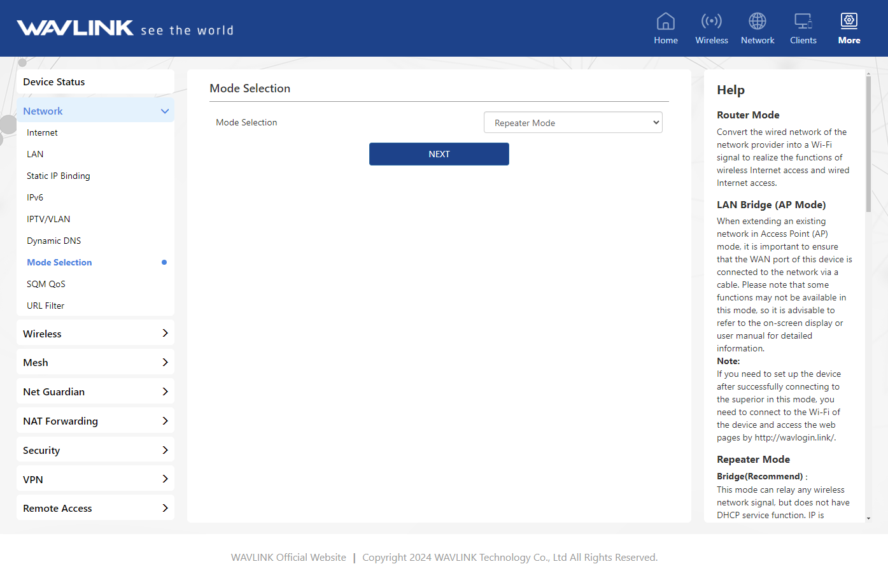This screenshot has width=888, height=571.
Task: Open the Dynamic DNS settings page
Action: pos(53,241)
